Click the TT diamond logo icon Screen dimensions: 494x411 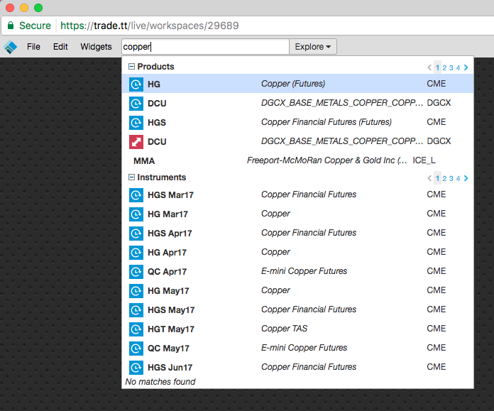tap(10, 47)
